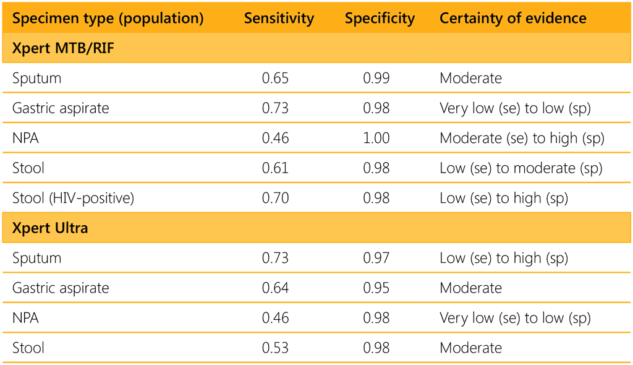
Task: Click the Sensitivity column header
Action: pos(279,19)
